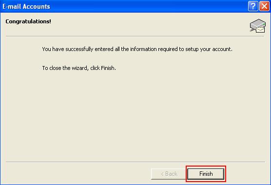Viewport: 271px width, 185px height.
Task: Click the envelope on the server icon
Action: (260, 30)
